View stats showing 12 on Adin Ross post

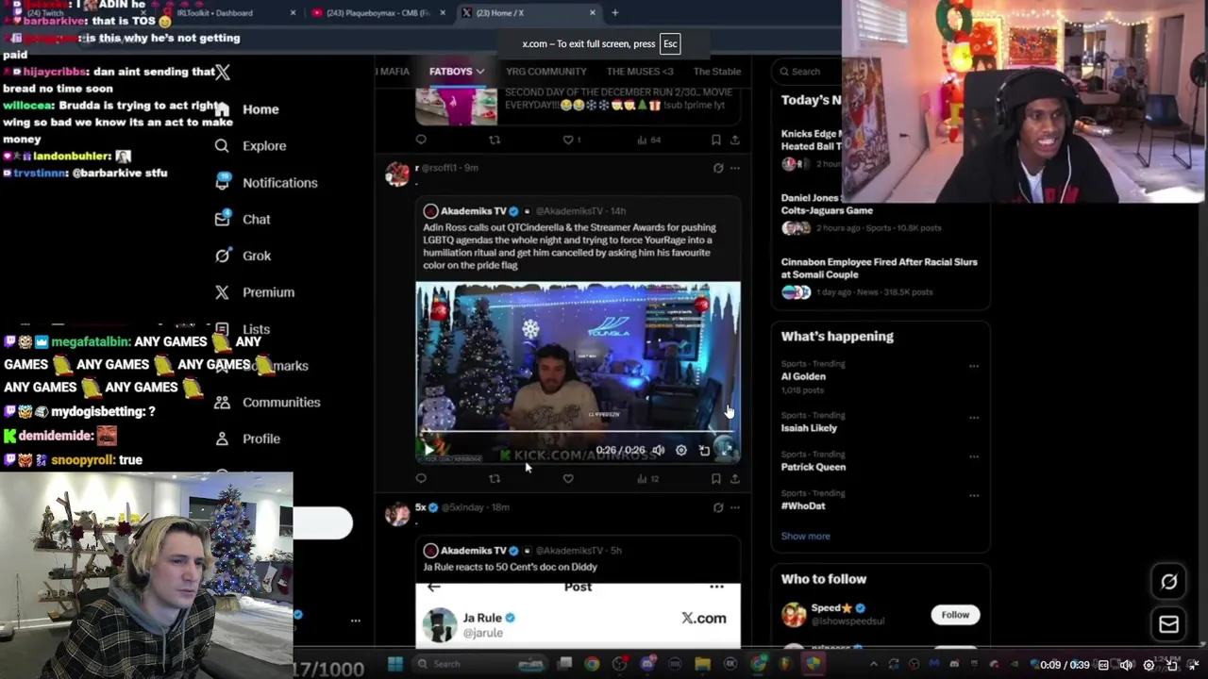(x=647, y=479)
